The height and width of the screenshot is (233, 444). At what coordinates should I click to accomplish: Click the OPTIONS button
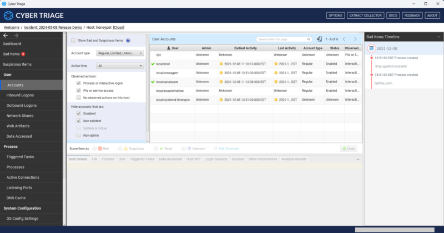pos(336,15)
